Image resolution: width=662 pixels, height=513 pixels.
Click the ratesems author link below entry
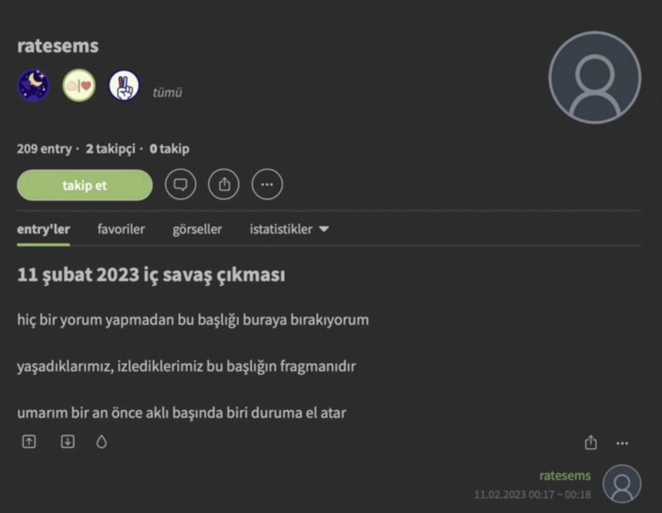[x=565, y=476]
